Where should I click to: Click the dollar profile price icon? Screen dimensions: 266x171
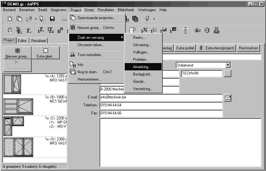[41, 30]
